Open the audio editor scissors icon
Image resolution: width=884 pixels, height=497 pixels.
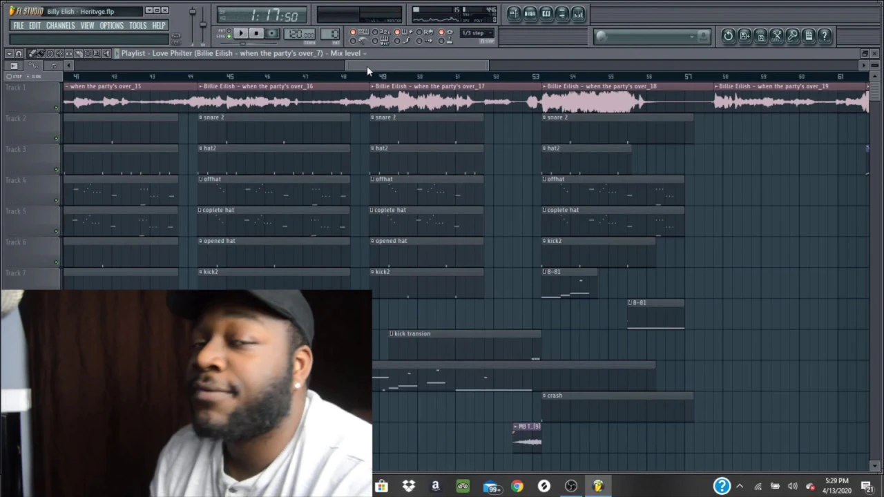[776, 36]
